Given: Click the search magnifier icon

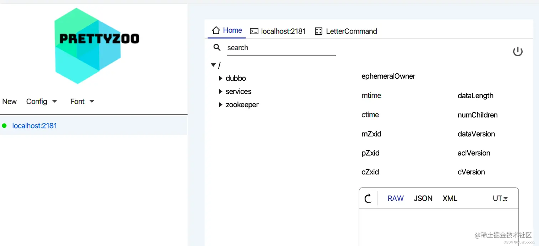Looking at the screenshot, I should [217, 47].
